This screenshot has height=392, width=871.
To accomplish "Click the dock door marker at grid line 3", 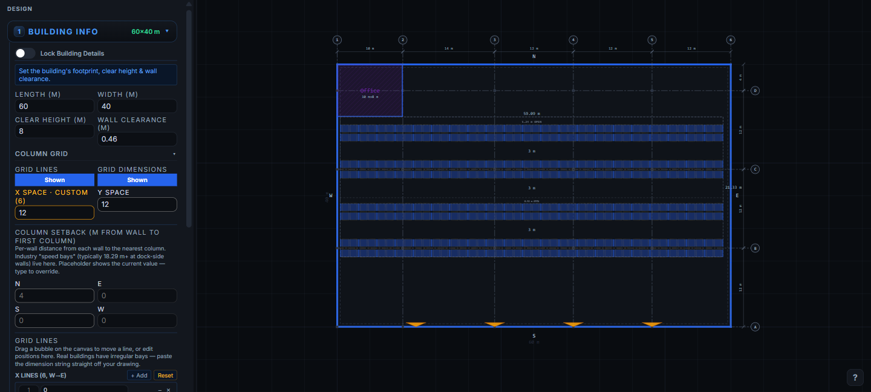I will (x=495, y=325).
